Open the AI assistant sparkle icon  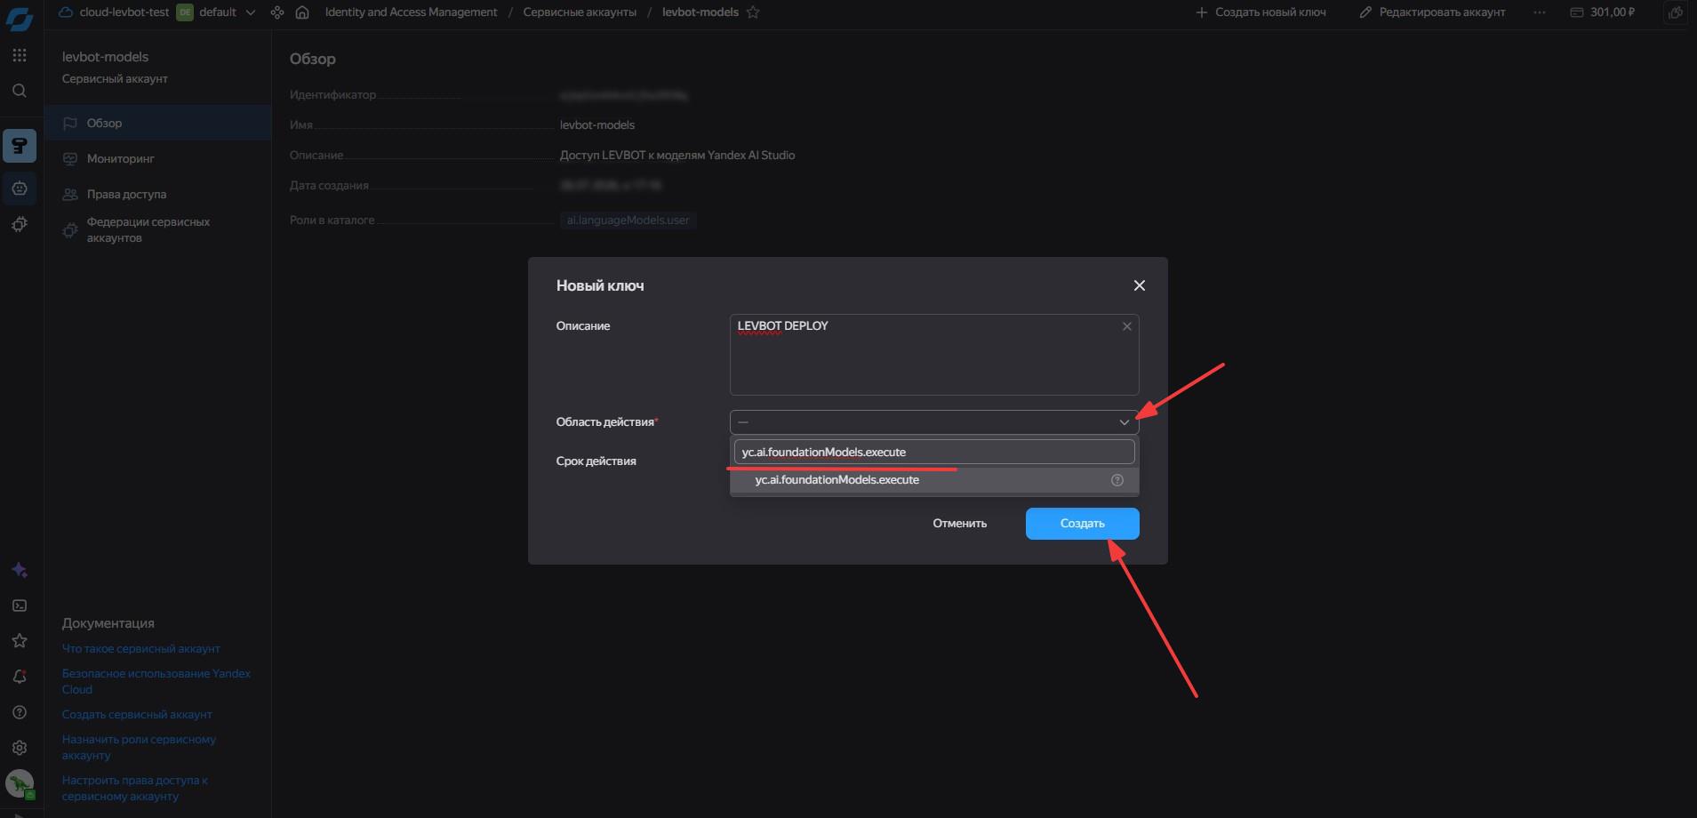[20, 570]
